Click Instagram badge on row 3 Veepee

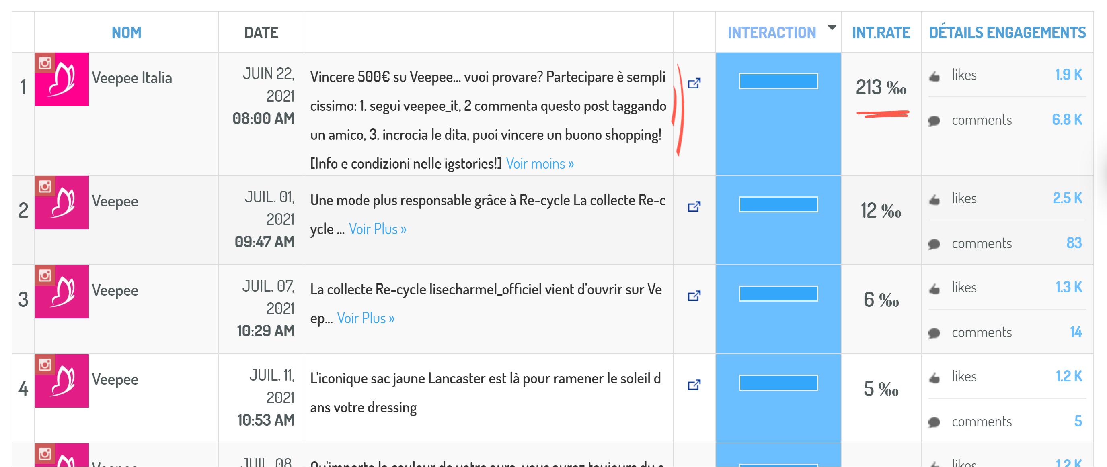point(45,275)
